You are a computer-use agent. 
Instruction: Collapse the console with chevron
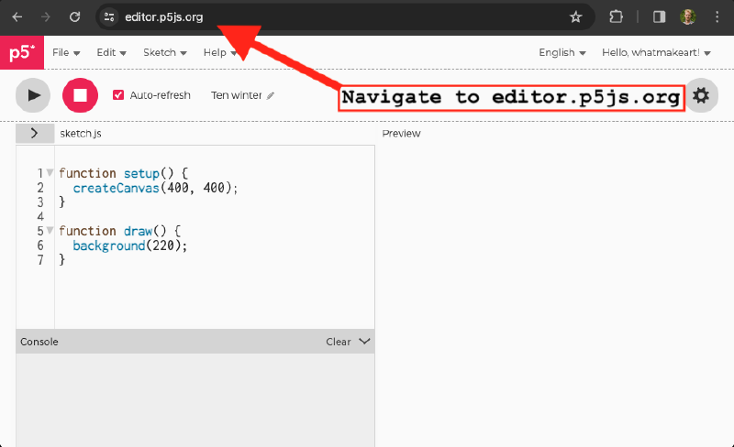pyautogui.click(x=364, y=342)
